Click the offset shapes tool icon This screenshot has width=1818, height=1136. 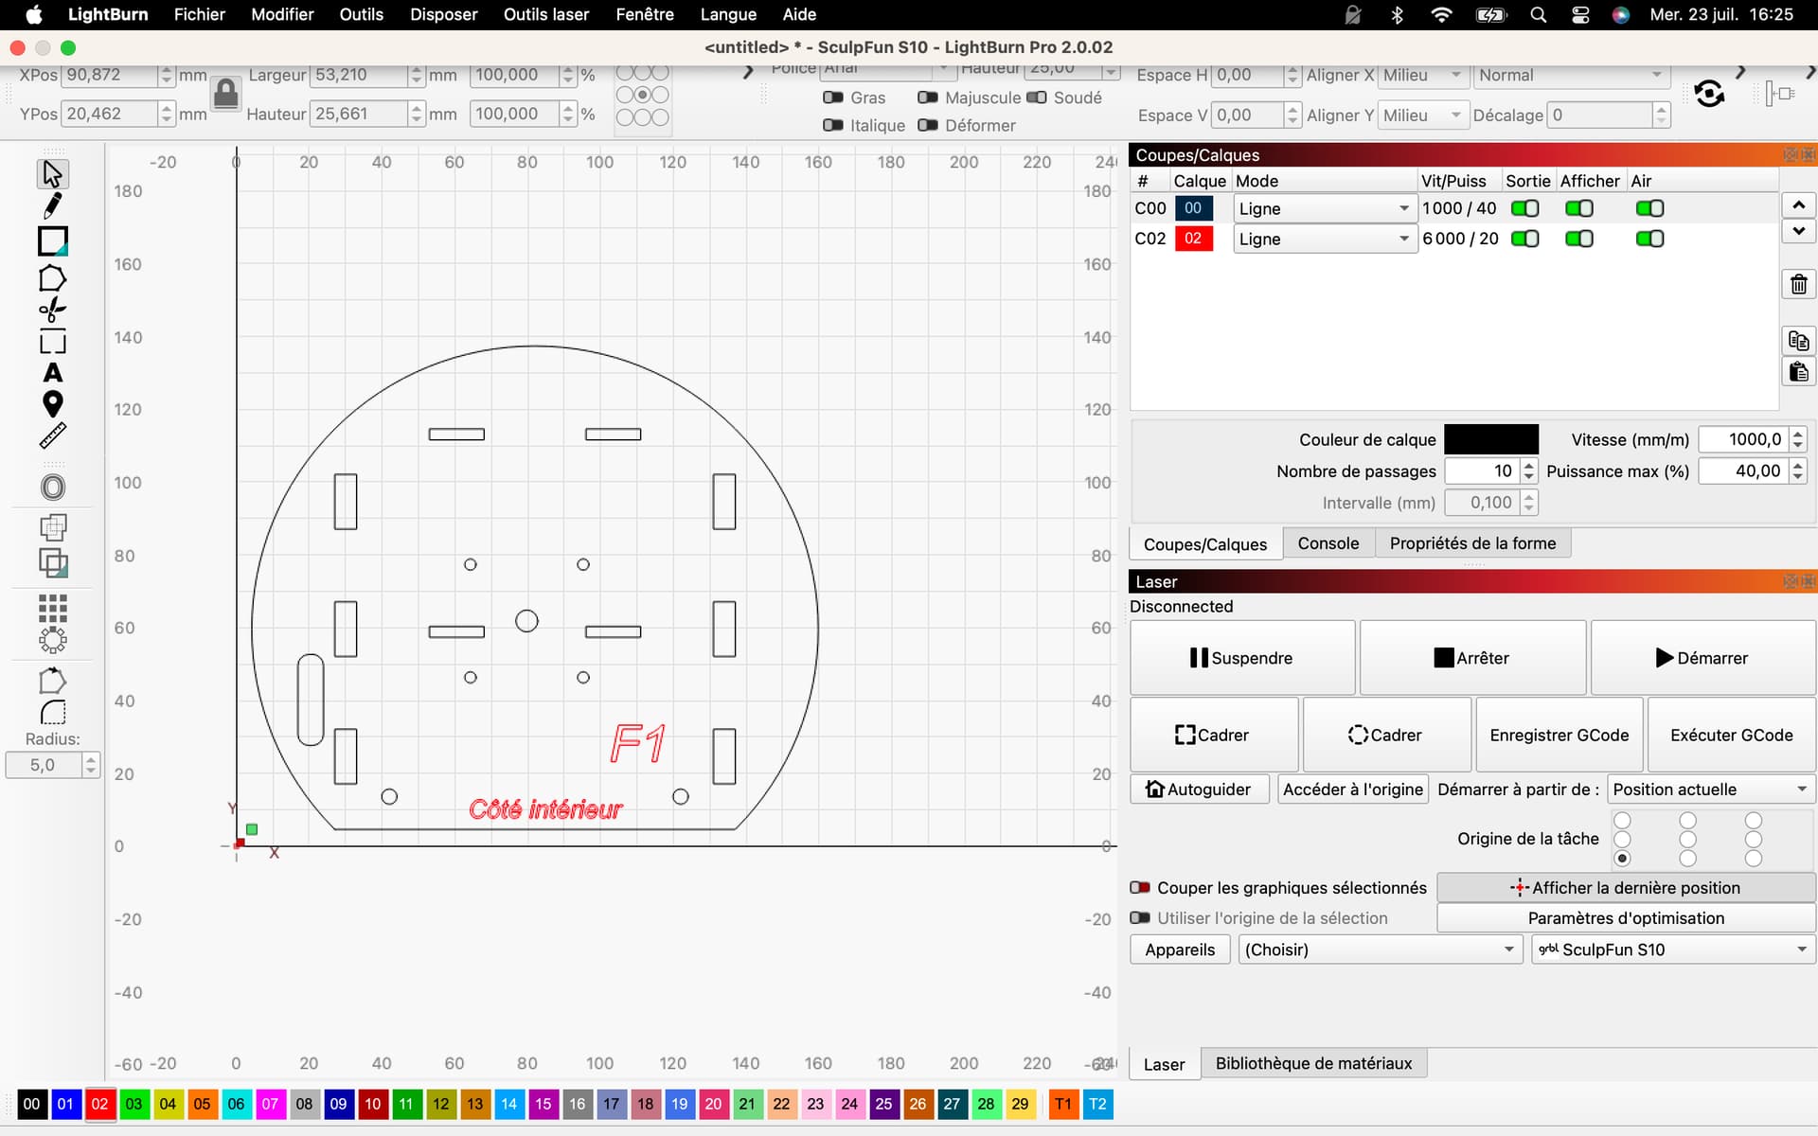pyautogui.click(x=53, y=487)
